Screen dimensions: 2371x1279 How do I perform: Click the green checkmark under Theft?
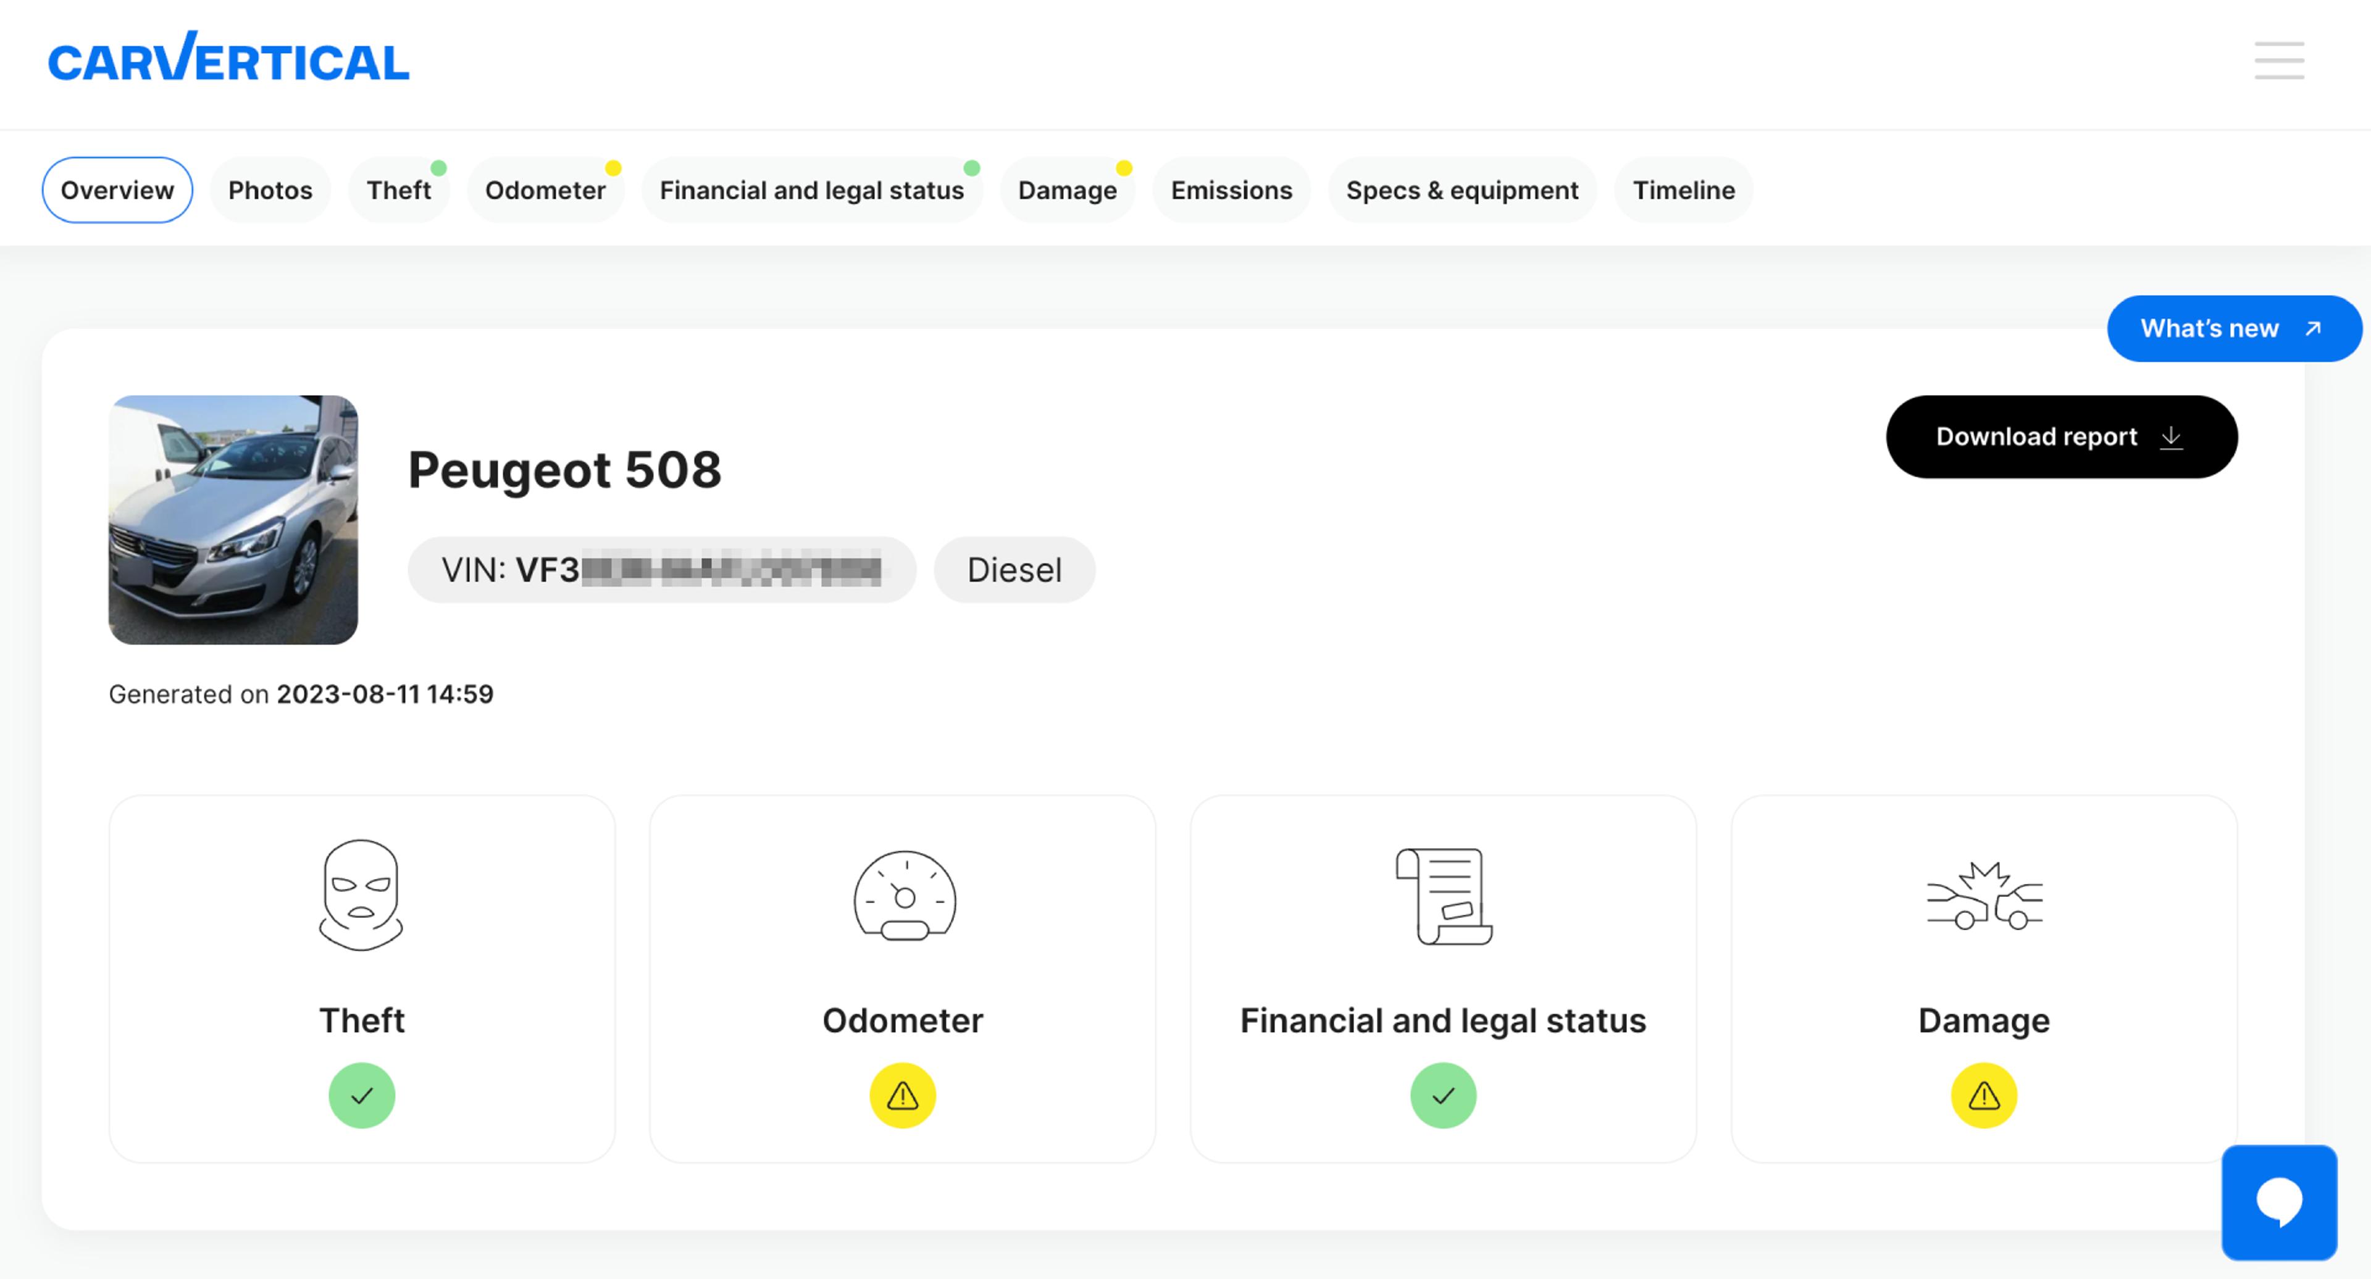coord(362,1095)
